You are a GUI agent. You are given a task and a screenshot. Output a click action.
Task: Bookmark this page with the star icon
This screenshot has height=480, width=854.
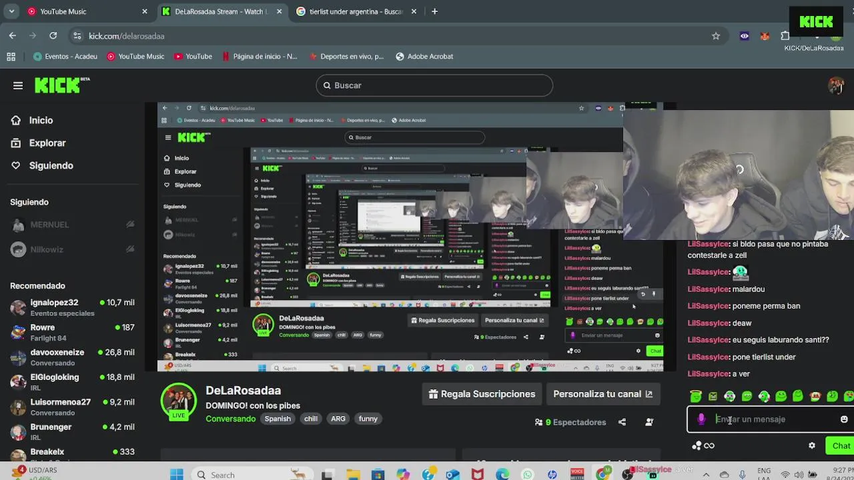(716, 36)
